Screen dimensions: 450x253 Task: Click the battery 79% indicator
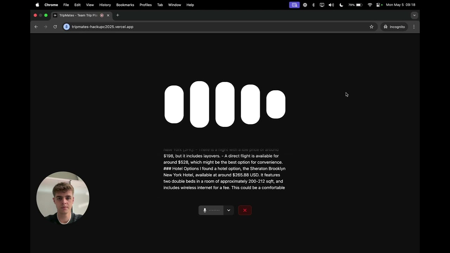click(x=355, y=5)
